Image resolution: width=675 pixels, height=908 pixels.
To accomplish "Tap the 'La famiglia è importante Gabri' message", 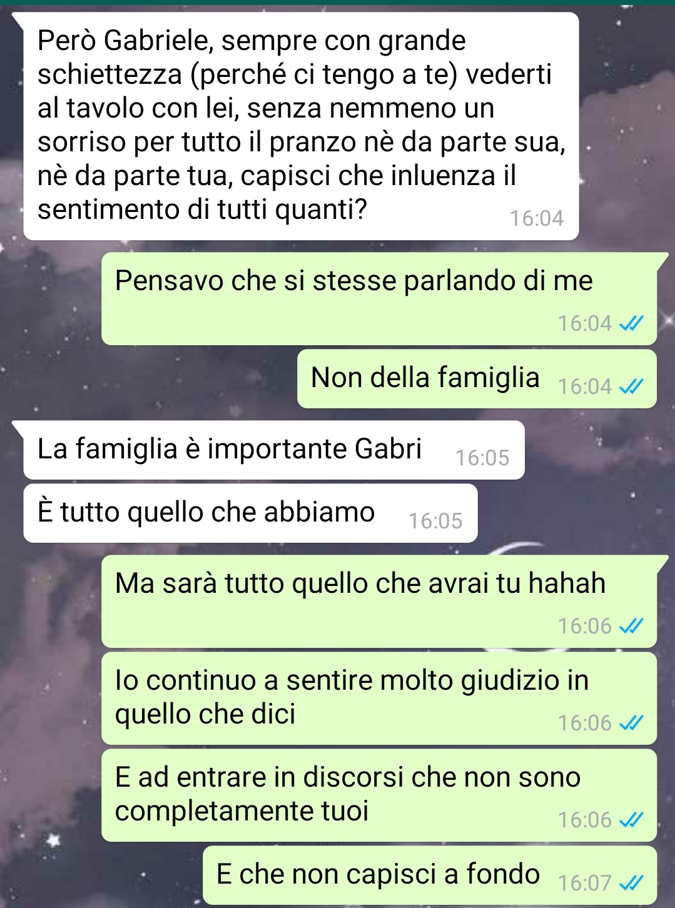I will pos(274,450).
